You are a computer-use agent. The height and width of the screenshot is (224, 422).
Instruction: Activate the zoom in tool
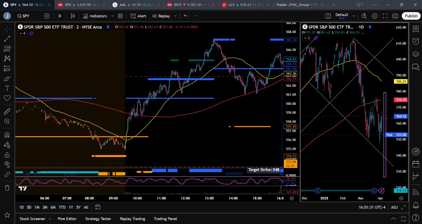(x=7, y=121)
